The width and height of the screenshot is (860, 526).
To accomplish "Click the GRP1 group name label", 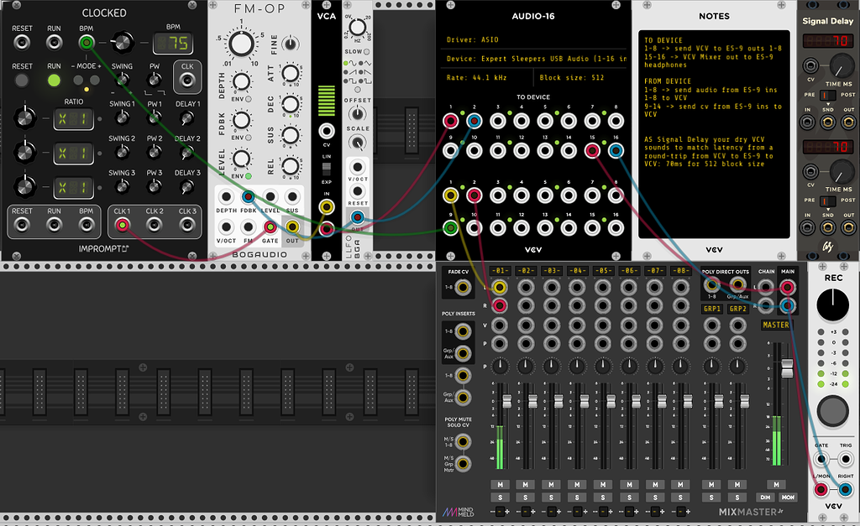I will tap(712, 309).
